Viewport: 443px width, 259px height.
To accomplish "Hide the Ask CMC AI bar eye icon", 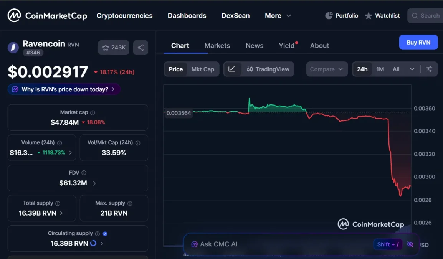I will 410,244.
